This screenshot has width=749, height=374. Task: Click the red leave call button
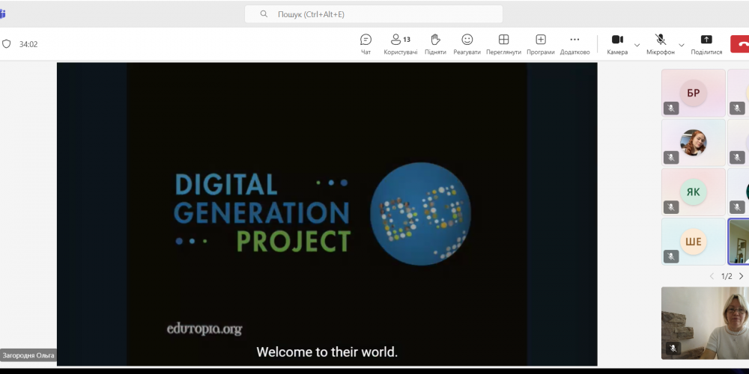pos(741,43)
